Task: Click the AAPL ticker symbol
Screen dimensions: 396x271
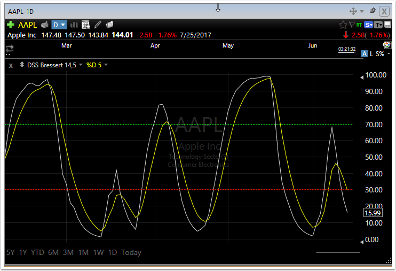Action: pyautogui.click(x=28, y=25)
